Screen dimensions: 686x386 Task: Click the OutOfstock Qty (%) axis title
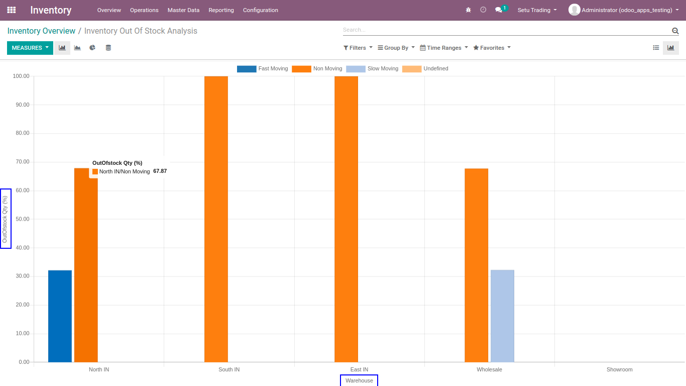point(6,219)
